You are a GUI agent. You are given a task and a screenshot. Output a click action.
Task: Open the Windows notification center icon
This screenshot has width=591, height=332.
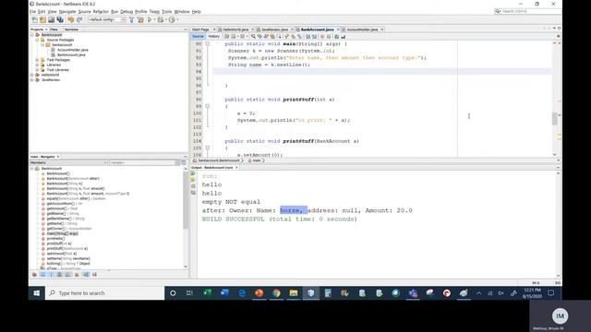click(x=550, y=293)
